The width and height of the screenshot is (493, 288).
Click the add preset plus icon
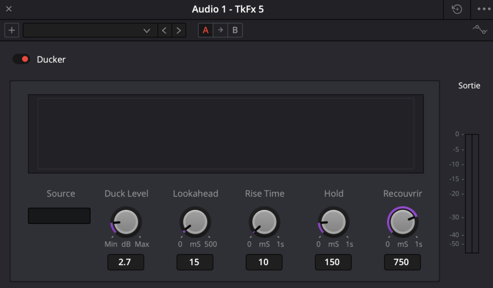click(12, 30)
